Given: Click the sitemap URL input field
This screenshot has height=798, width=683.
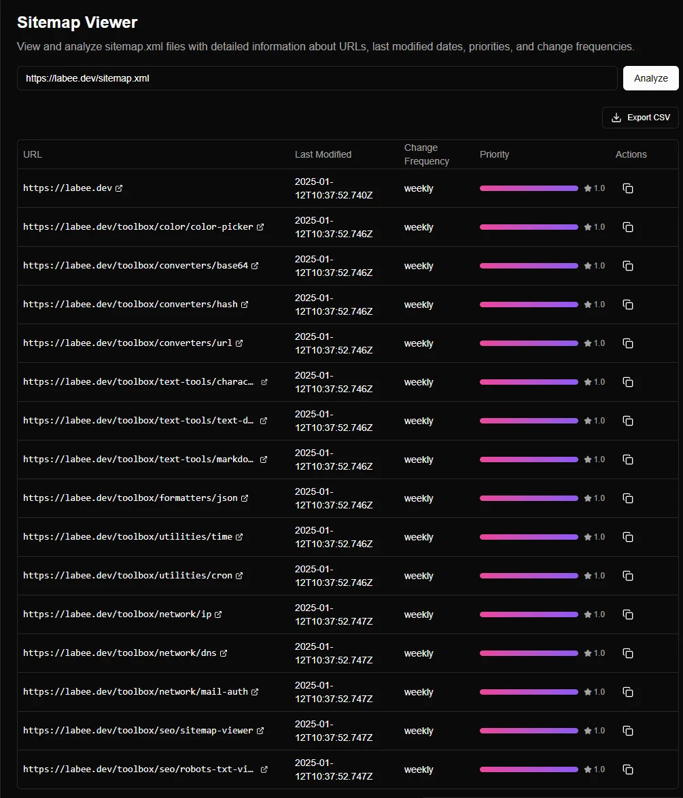Looking at the screenshot, I should point(317,78).
